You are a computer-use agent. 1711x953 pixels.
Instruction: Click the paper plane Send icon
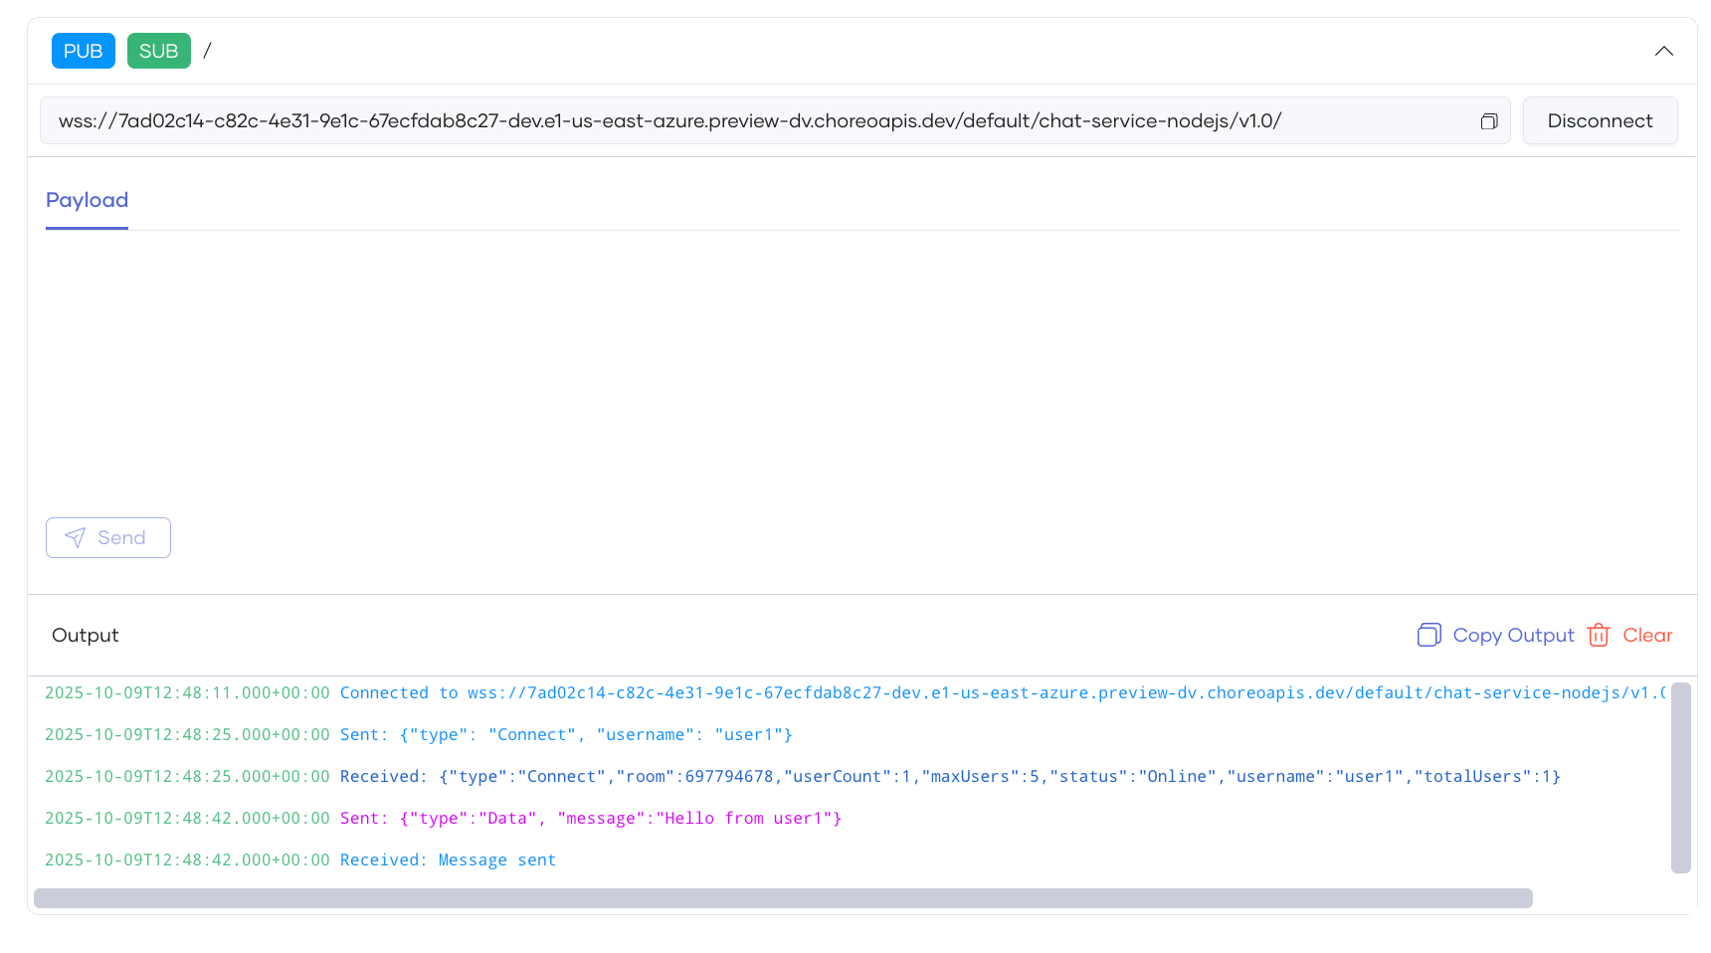tap(76, 538)
